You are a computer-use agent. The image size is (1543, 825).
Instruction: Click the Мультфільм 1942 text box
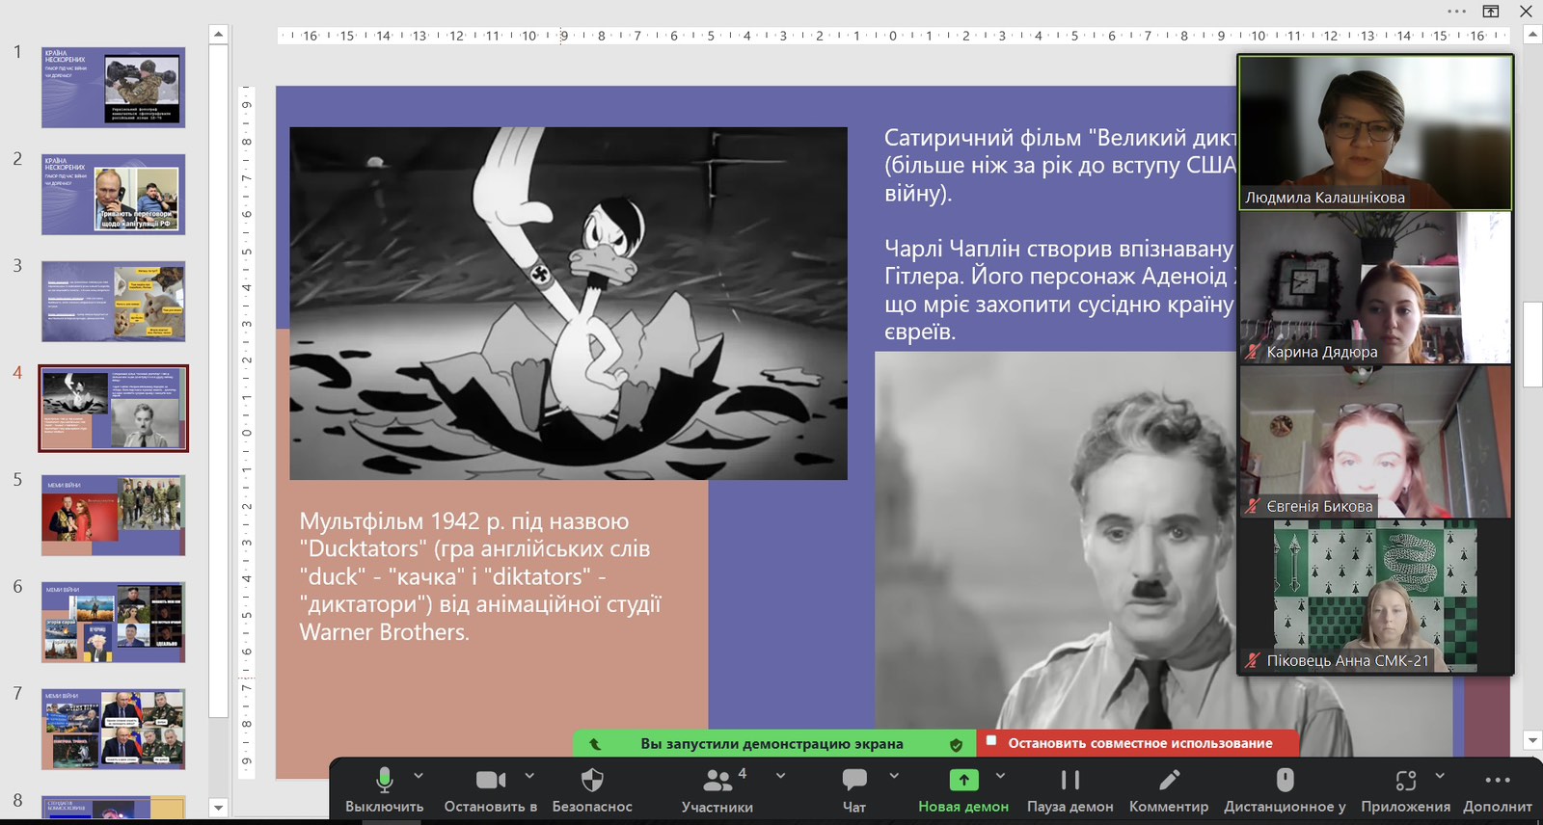tap(480, 576)
